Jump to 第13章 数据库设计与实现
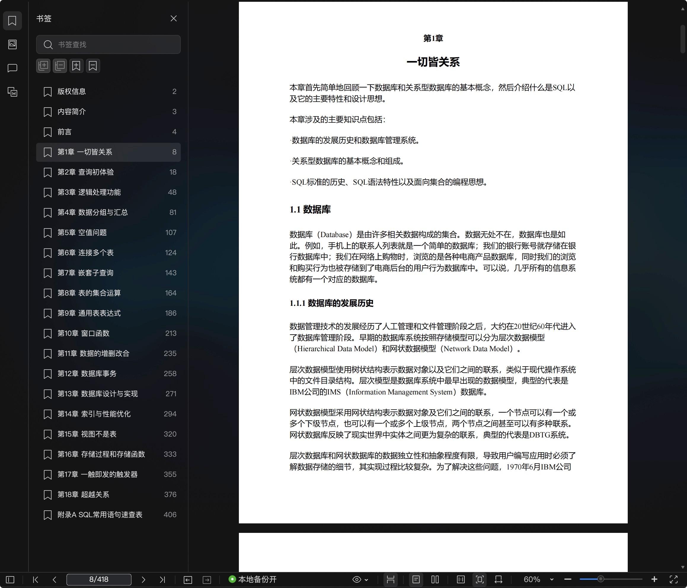 click(108, 394)
